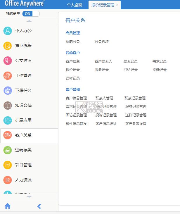180x214 pixels.
Task: Select the 报价记录管理 tab
Action: (x=103, y=5)
